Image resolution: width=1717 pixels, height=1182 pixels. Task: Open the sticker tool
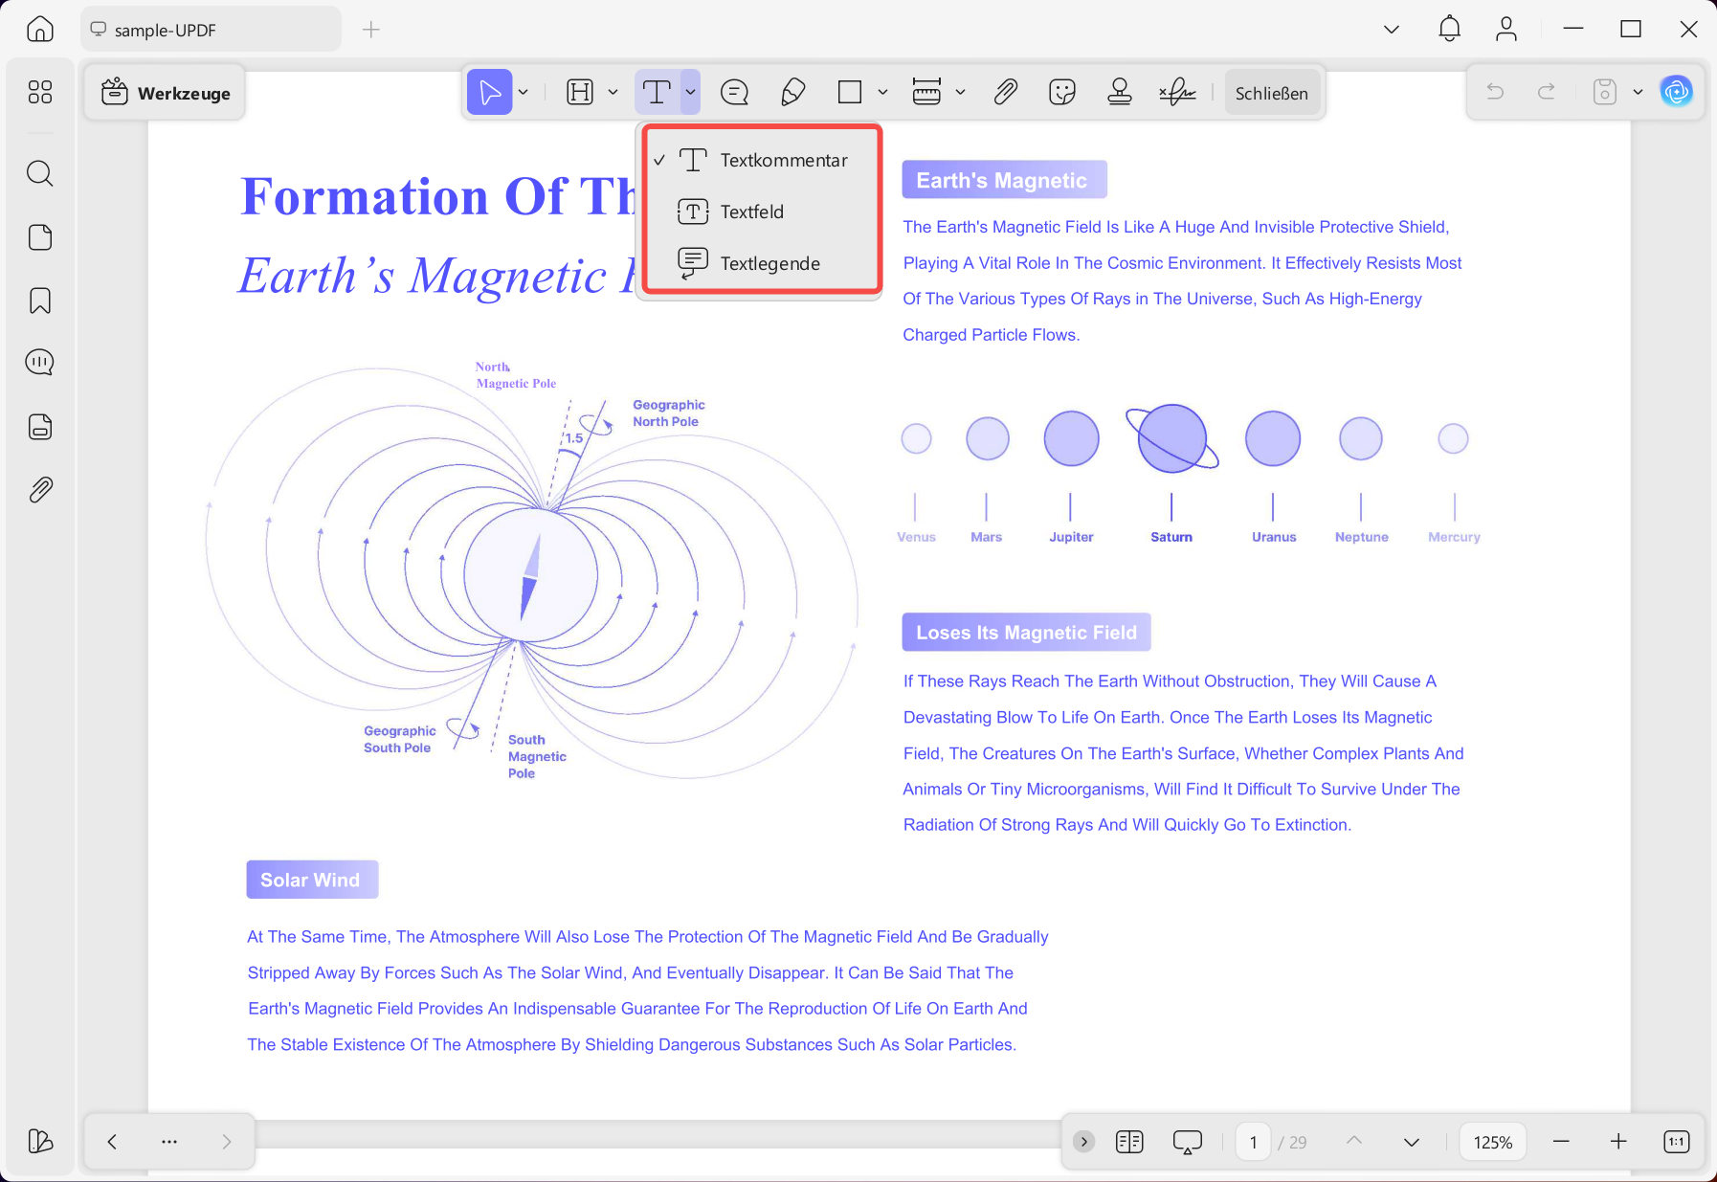coord(1062,92)
